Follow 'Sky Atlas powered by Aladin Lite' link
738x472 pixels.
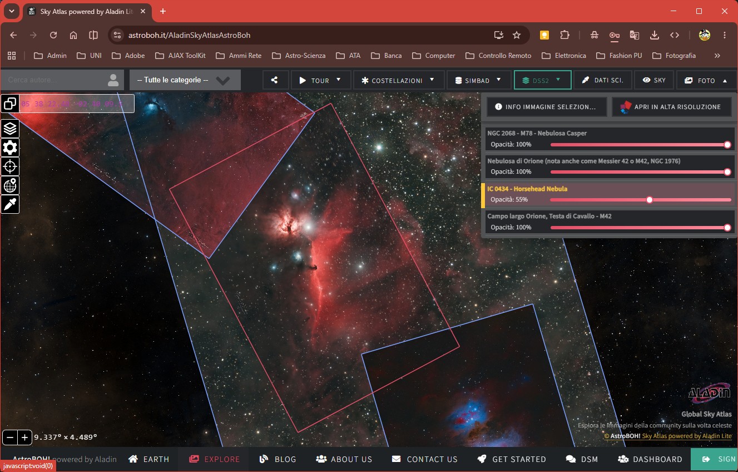[687, 436]
